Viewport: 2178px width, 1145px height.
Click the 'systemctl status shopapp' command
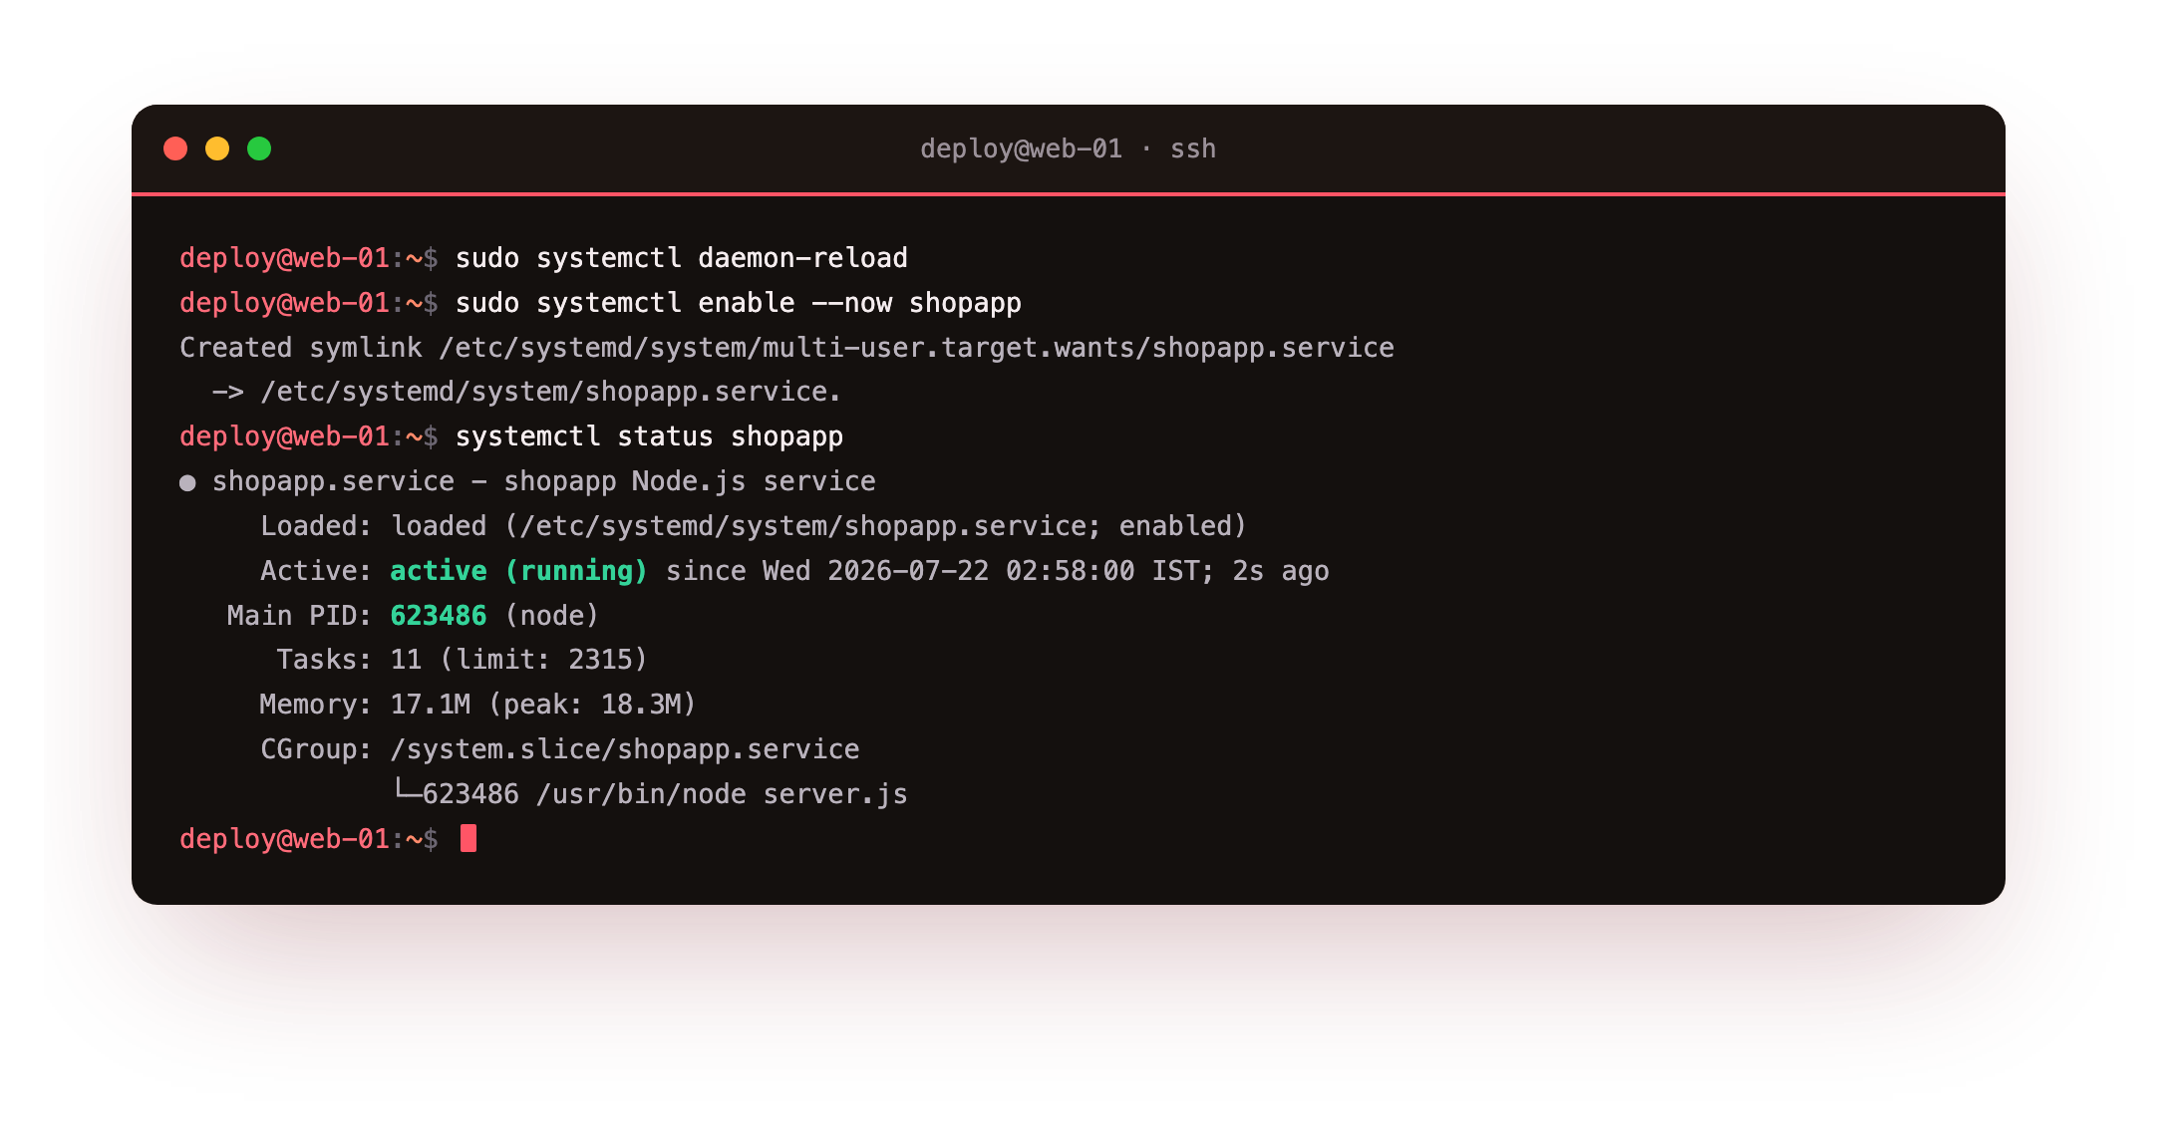[x=649, y=436]
